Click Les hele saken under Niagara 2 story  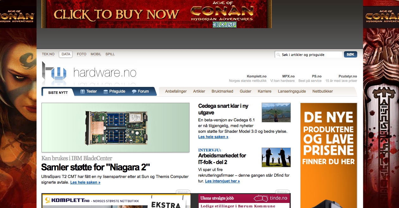(85, 182)
